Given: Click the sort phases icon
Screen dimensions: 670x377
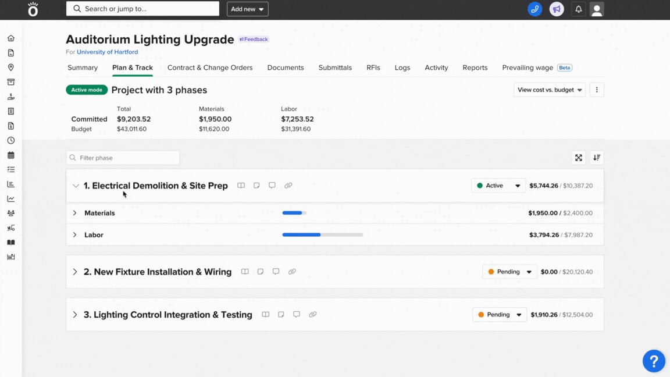Looking at the screenshot, I should pyautogui.click(x=597, y=158).
